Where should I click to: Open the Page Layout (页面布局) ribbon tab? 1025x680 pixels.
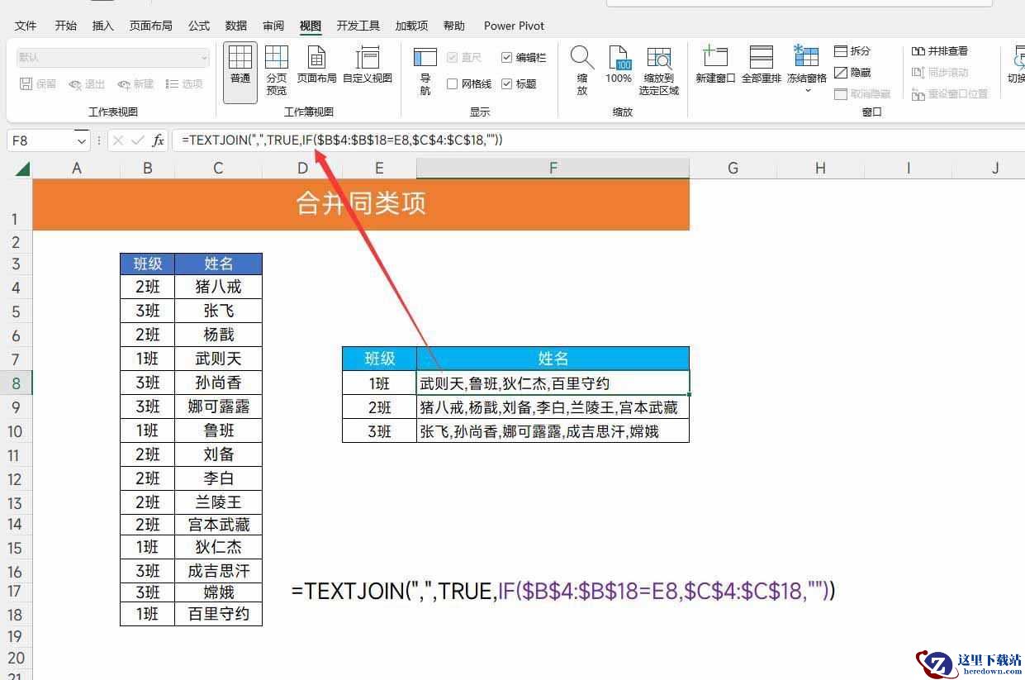tap(151, 26)
